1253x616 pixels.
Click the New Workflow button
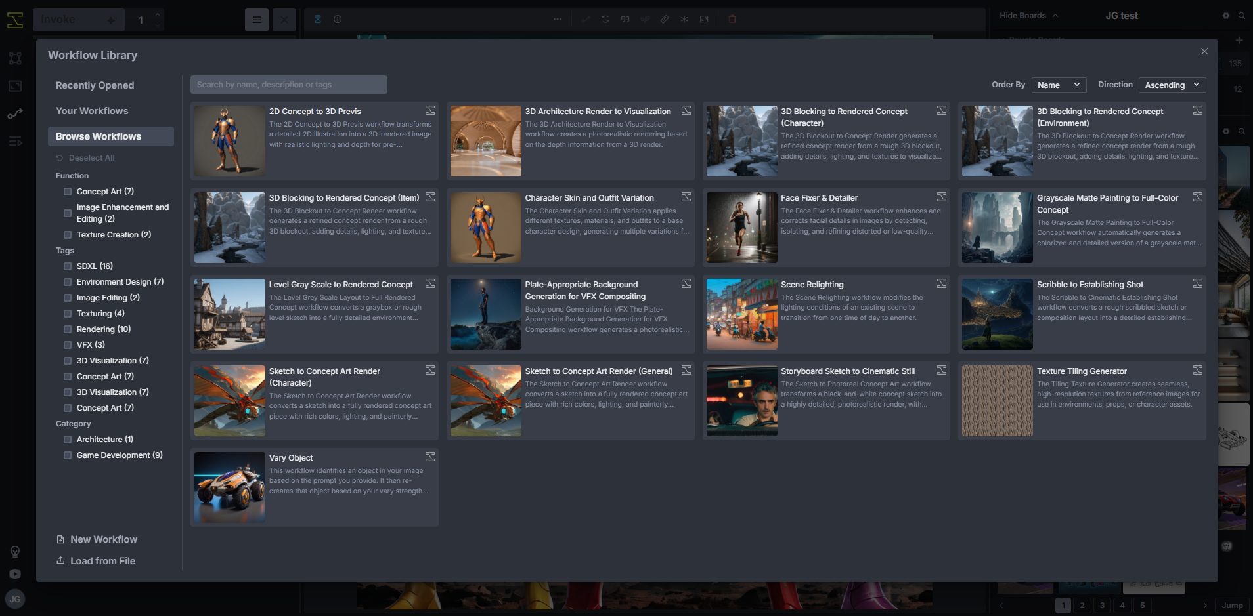[x=97, y=539]
